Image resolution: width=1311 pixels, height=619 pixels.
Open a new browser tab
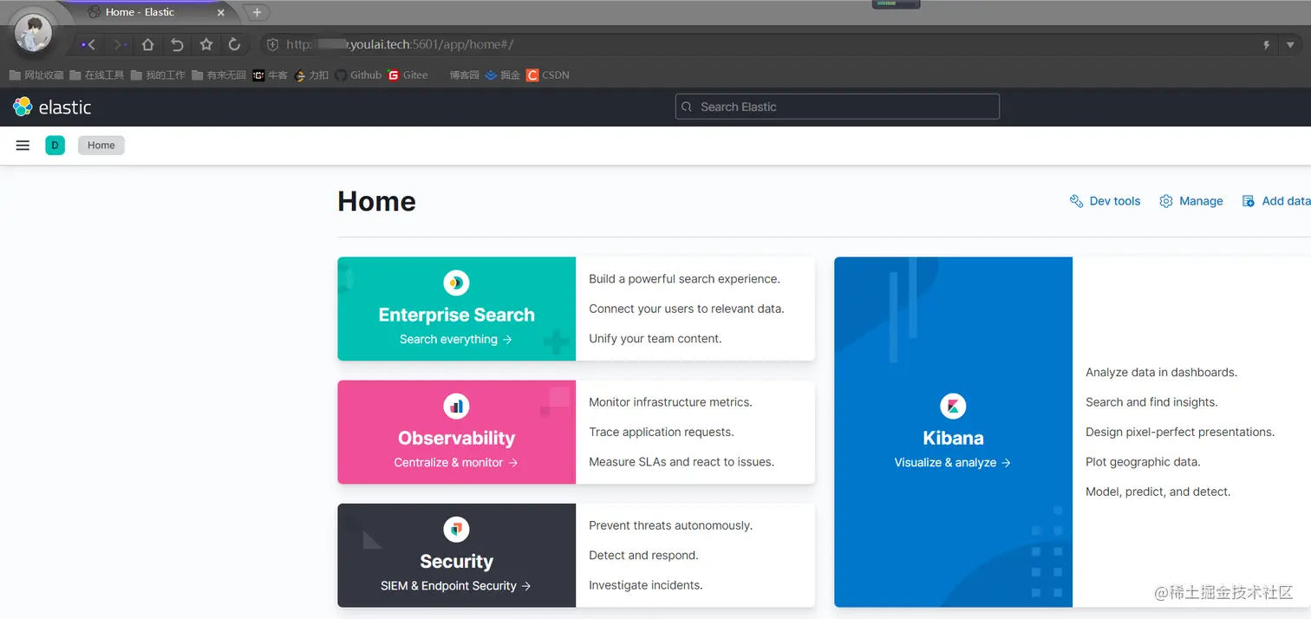coord(257,12)
